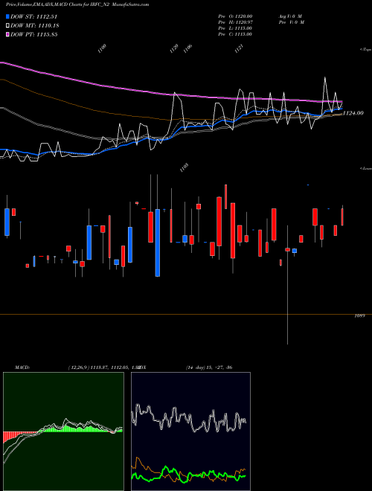
Task: Click the Pre C: 1115.00 value
Action: [x=235, y=34]
